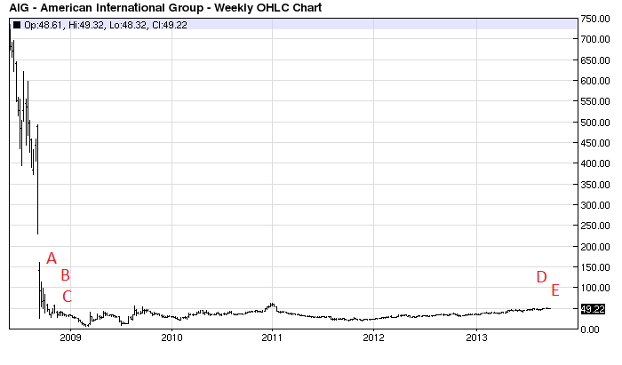Image resolution: width=622 pixels, height=365 pixels.
Task: Select the open value "Op:48.61"
Action: click(x=44, y=25)
